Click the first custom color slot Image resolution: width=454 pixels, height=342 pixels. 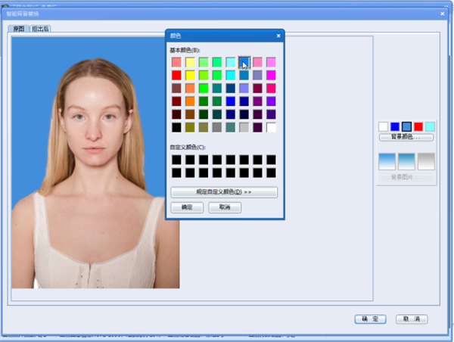(x=176, y=160)
